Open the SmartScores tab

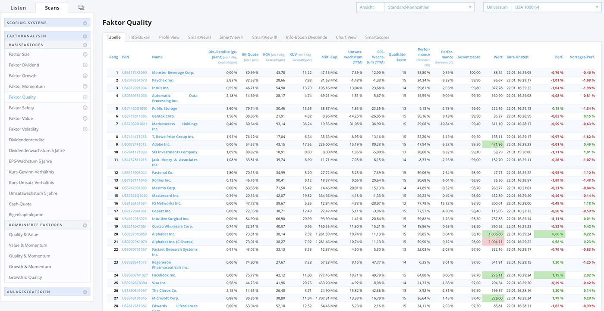tap(377, 37)
